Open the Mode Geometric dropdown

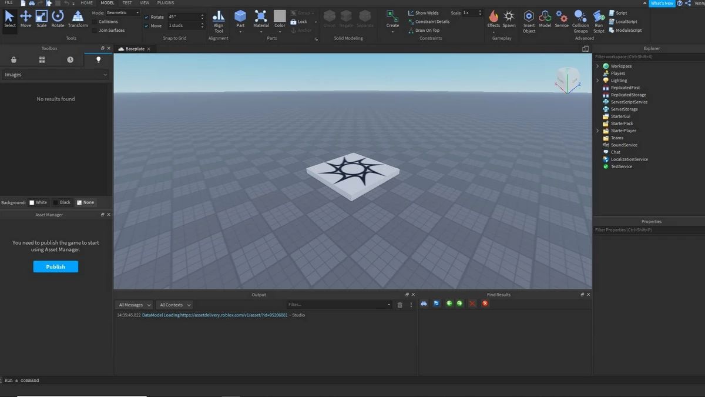pos(123,13)
